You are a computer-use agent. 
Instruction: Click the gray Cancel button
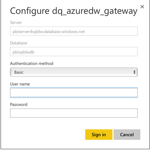127,134
